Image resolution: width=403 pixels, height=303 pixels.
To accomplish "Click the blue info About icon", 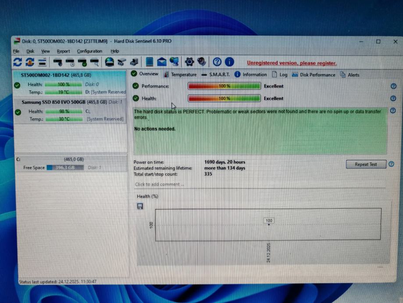I will tap(229, 62).
